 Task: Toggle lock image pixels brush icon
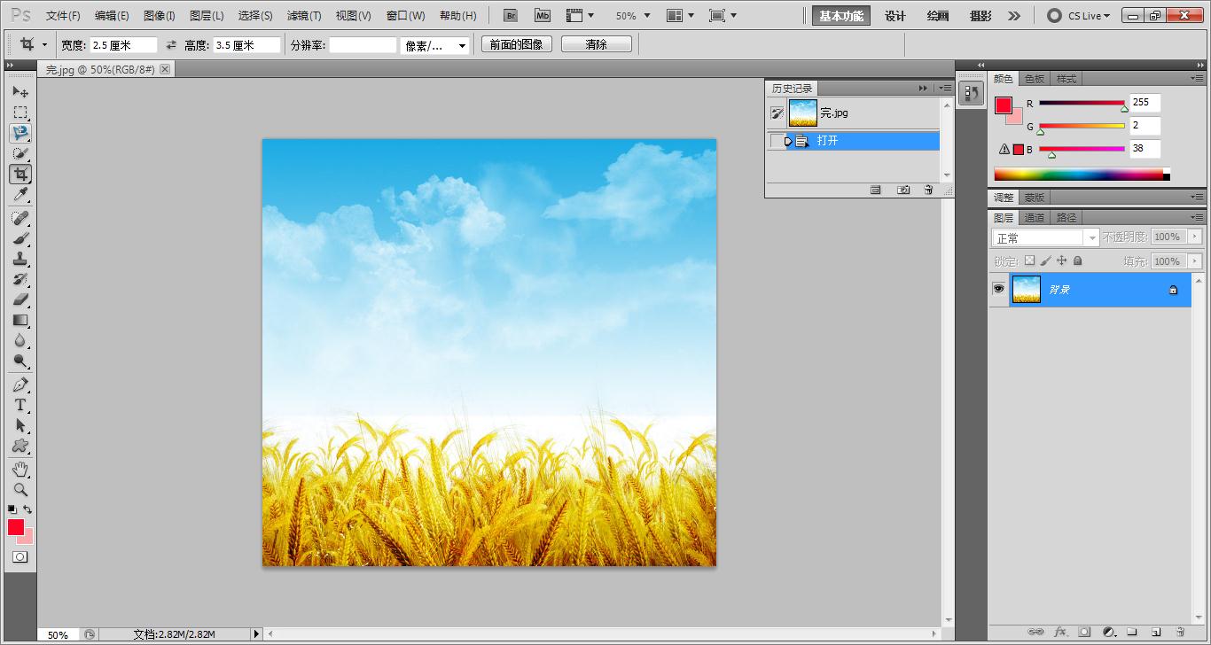click(1045, 260)
